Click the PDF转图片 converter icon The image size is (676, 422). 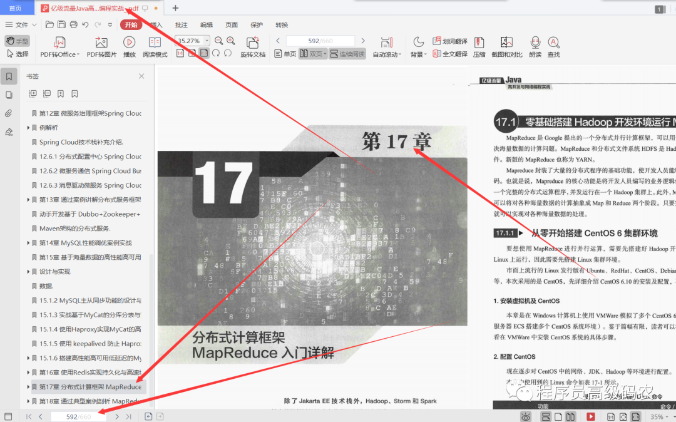(101, 43)
